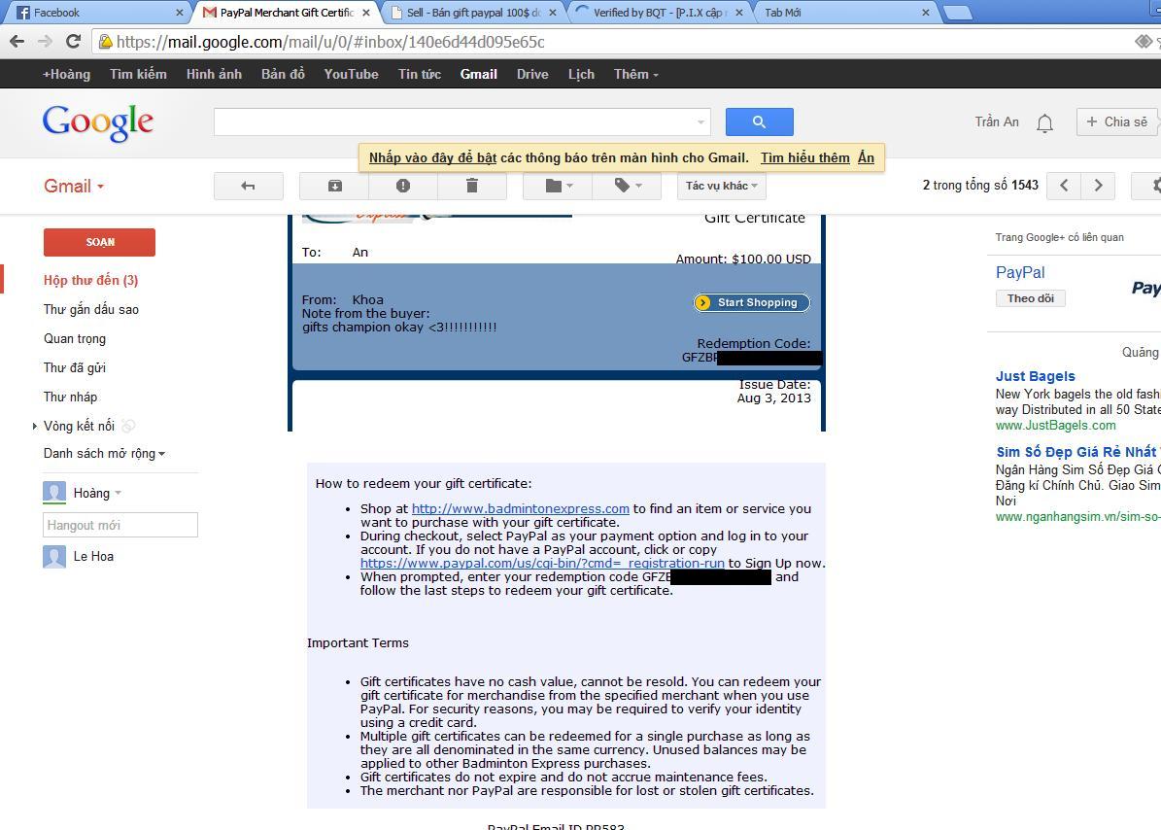Close the PayPal Merchant Gift Certificate tab
This screenshot has height=830, width=1161.
(x=366, y=13)
